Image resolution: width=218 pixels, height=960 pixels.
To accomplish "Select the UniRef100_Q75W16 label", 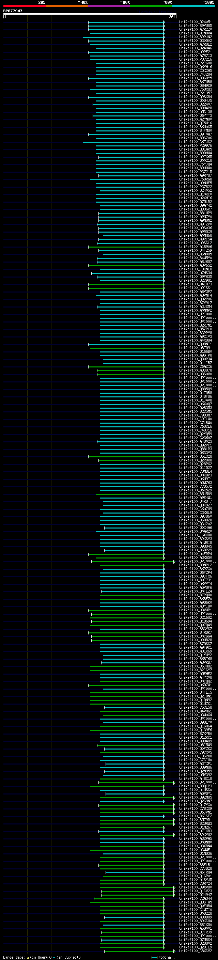I will point(196,123).
